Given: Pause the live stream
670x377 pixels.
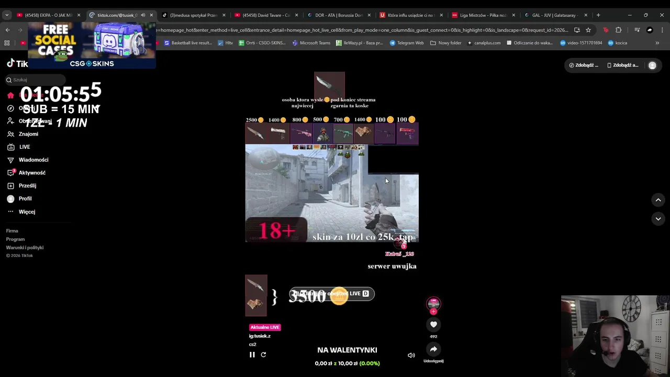Looking at the screenshot, I should pos(252,355).
